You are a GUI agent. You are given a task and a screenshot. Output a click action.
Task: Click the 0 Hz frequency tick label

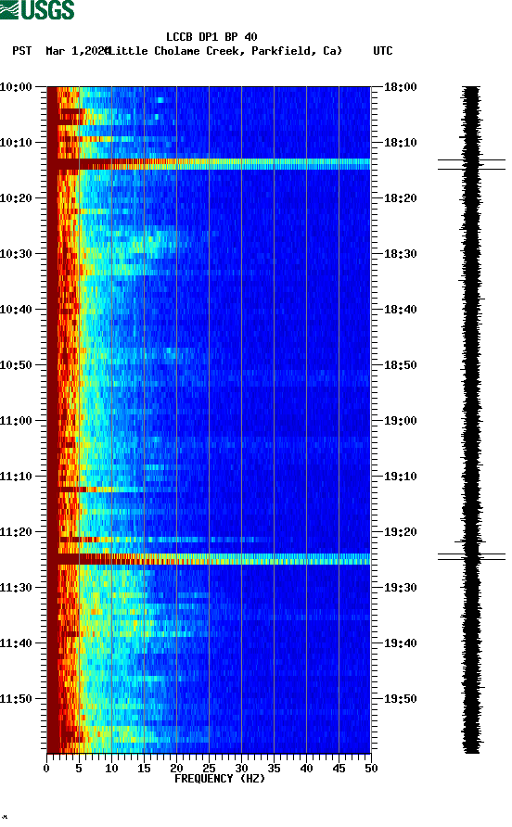point(47,769)
